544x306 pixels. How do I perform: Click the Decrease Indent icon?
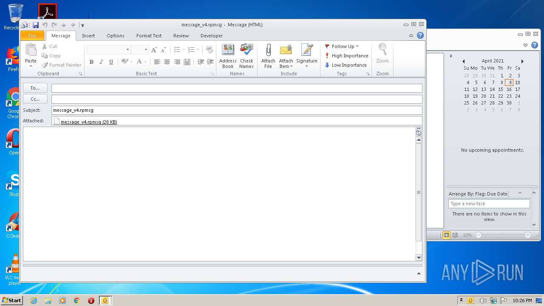(x=201, y=62)
